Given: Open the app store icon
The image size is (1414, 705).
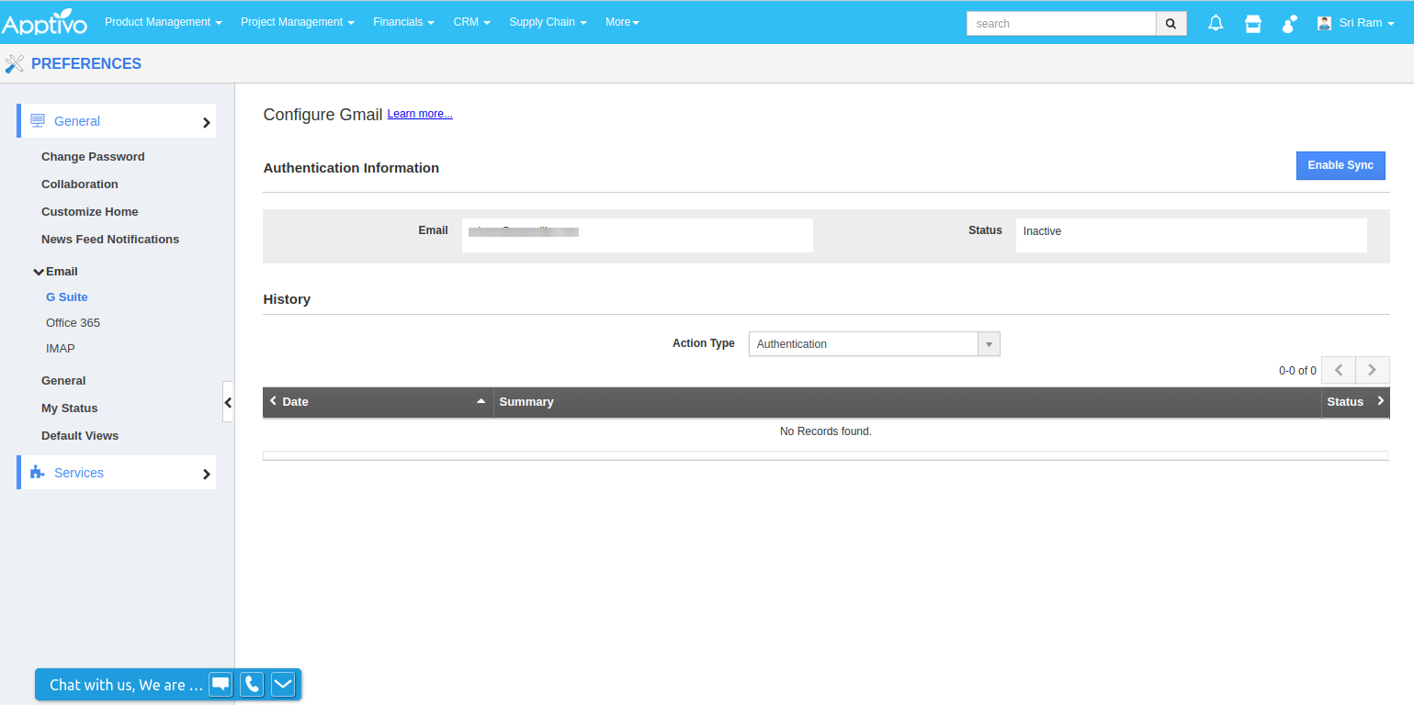Looking at the screenshot, I should coord(1253,23).
